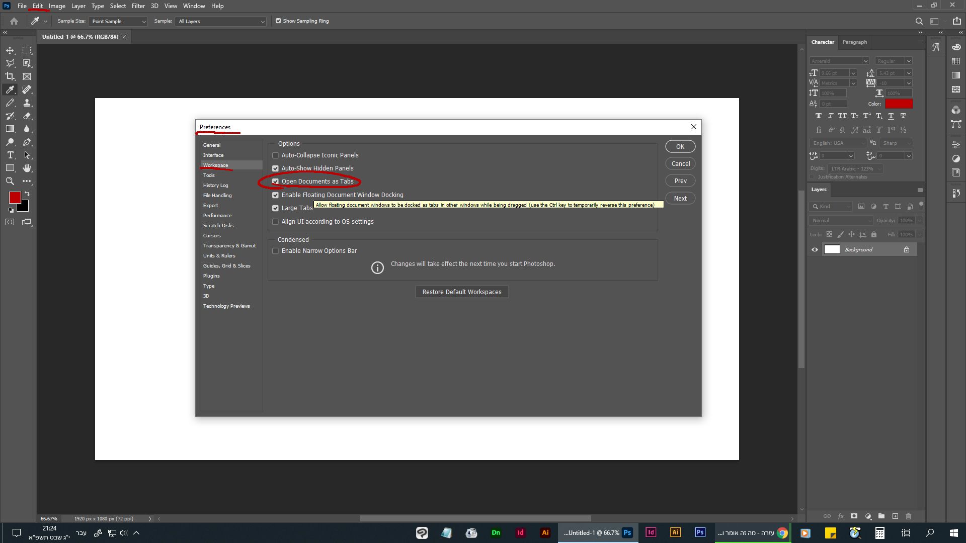
Task: Switch to the Paragraph tab
Action: [x=854, y=42]
